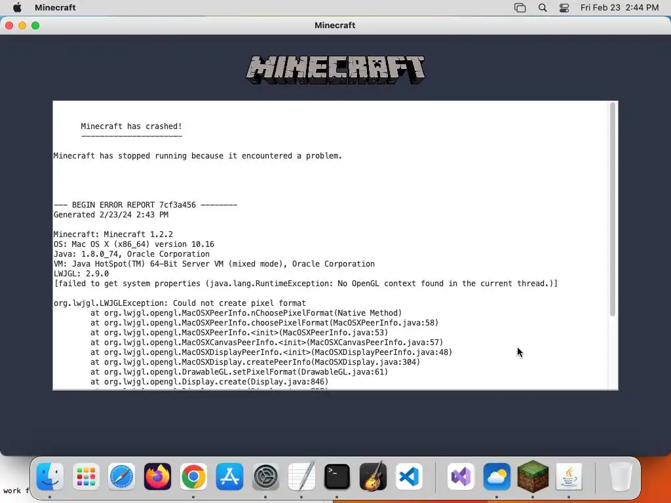Click 'MacOSXPeerInfo.<init>(MacOSXPeerInfo.java:53)' stack line

[x=239, y=333]
